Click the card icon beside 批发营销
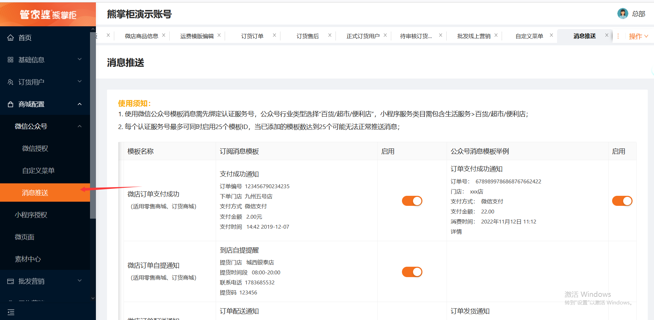The image size is (654, 320). tap(10, 281)
